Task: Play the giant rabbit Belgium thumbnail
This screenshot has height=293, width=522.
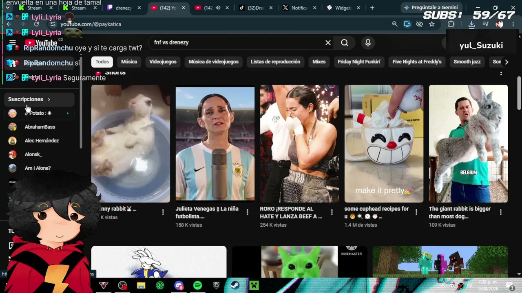Action: (468, 144)
